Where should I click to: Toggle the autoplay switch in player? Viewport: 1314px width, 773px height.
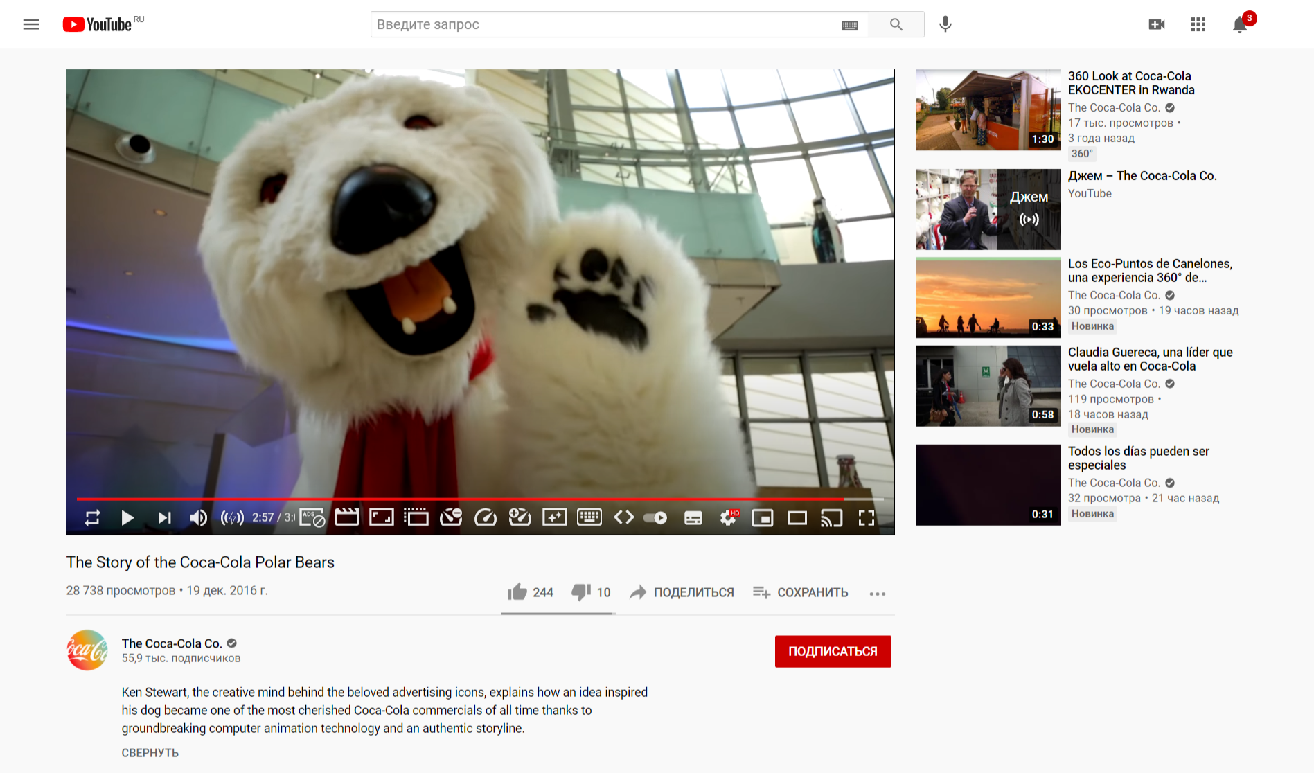click(655, 517)
